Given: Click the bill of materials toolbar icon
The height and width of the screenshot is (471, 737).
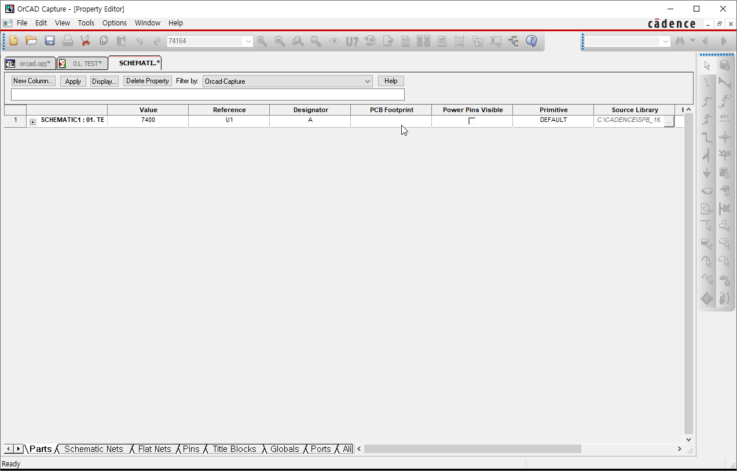Looking at the screenshot, I should pyautogui.click(x=441, y=41).
